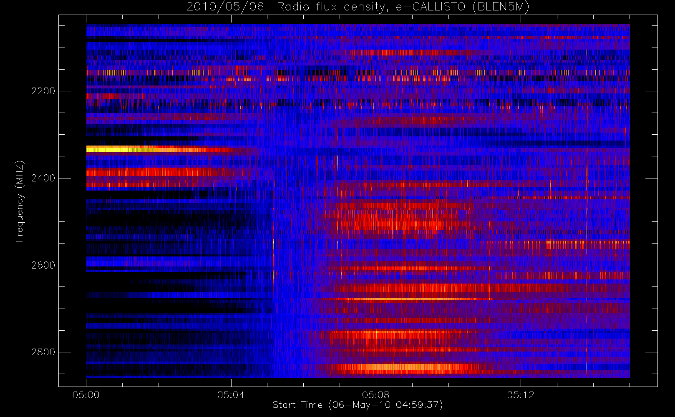
Task: Click the 2600 frequency tick label
Action: [43, 265]
